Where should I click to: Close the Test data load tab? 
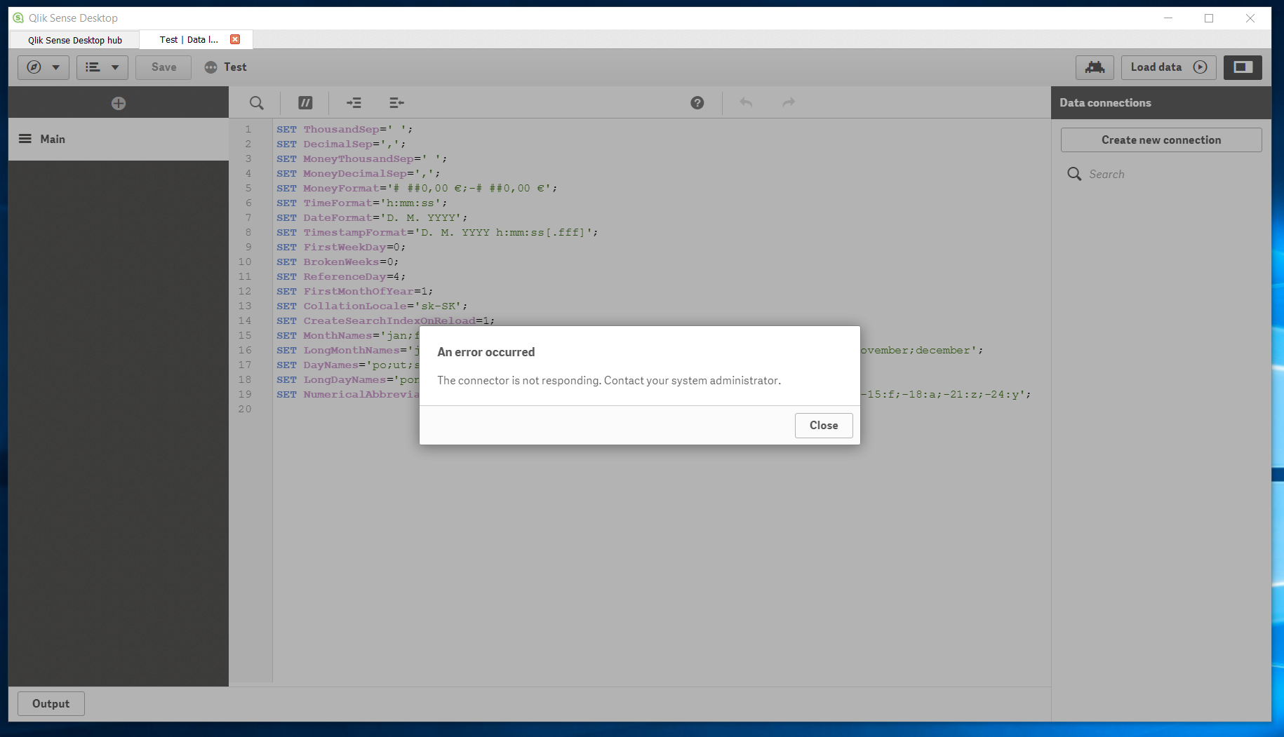coord(235,39)
